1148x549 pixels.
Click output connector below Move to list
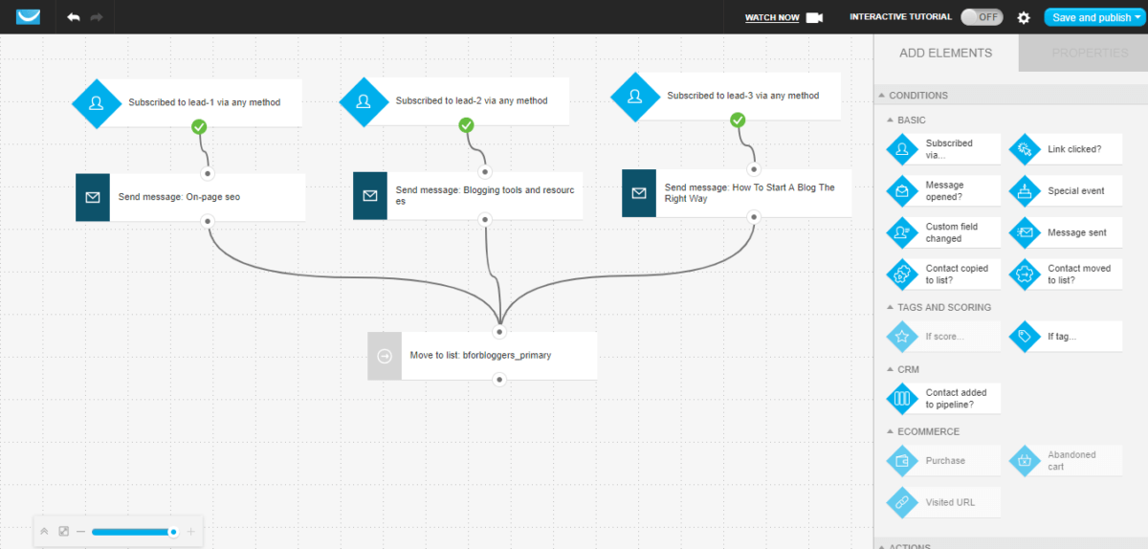[499, 380]
